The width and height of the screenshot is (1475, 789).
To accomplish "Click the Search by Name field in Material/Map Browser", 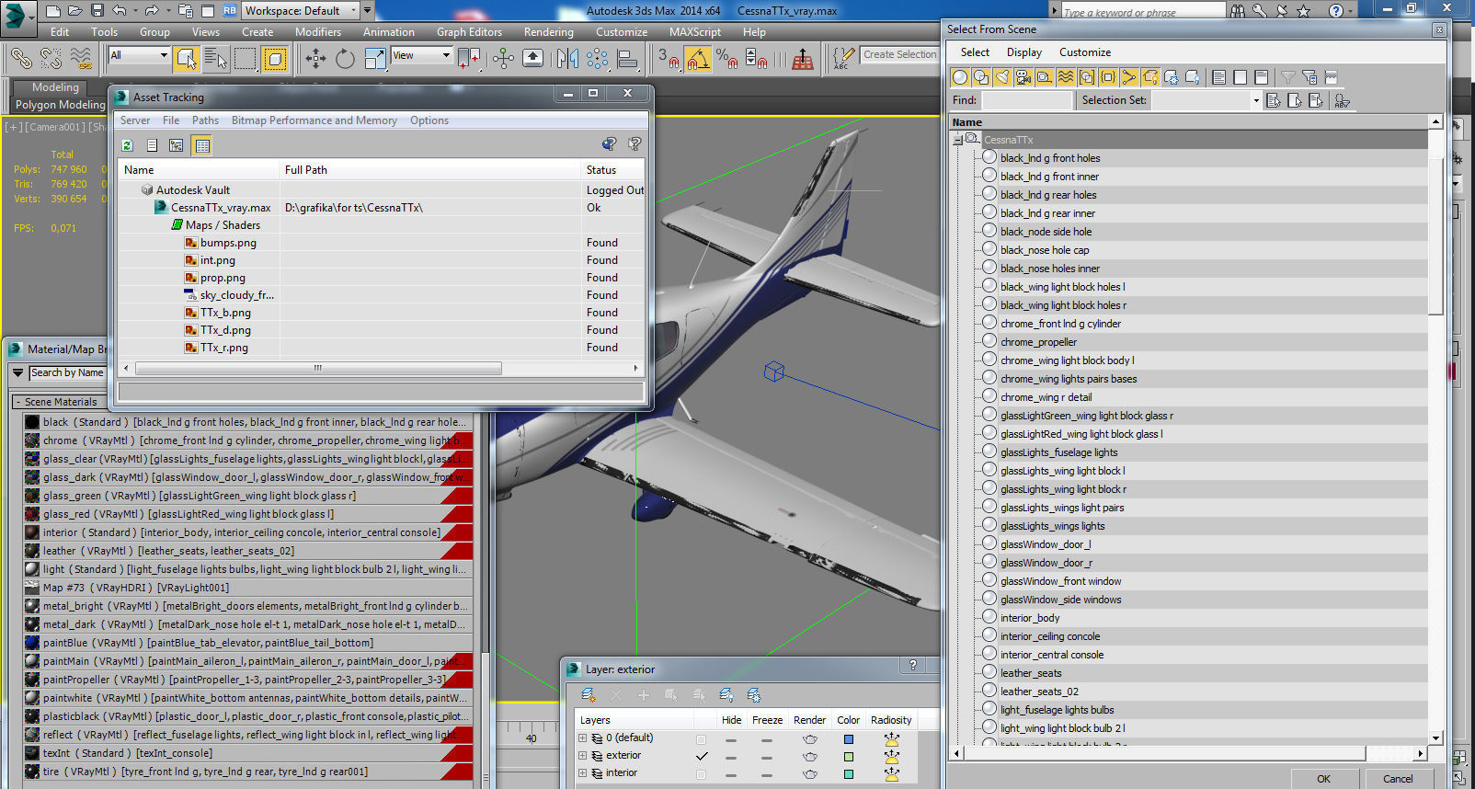I will tap(67, 373).
